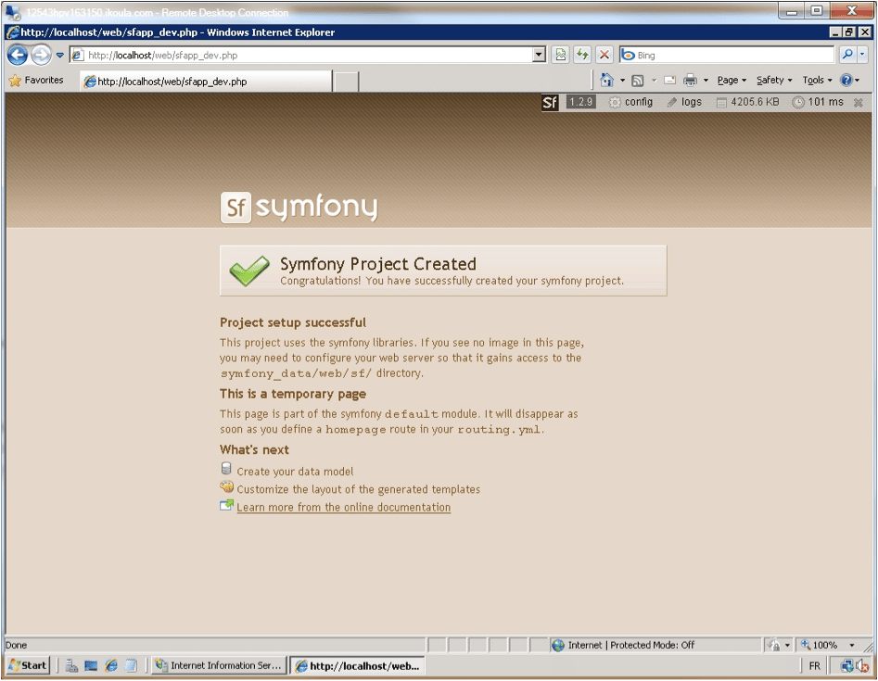Open the Safety menu
Viewport: 878px width, 681px height.
774,80
